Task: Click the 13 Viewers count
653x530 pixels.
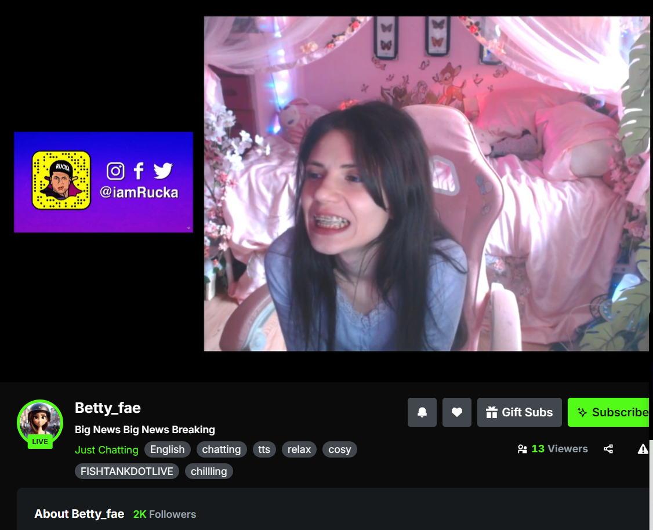Action: tap(559, 449)
